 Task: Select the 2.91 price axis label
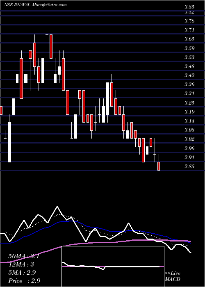pos(189,157)
